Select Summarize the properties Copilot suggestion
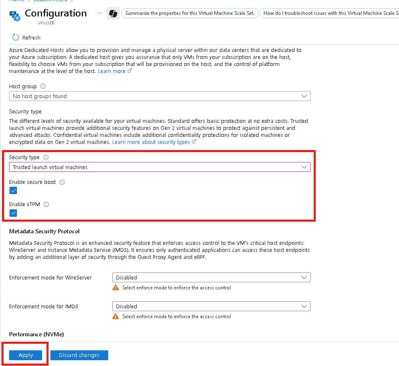Screen dimensions: 399x366 pyautogui.click(x=190, y=13)
